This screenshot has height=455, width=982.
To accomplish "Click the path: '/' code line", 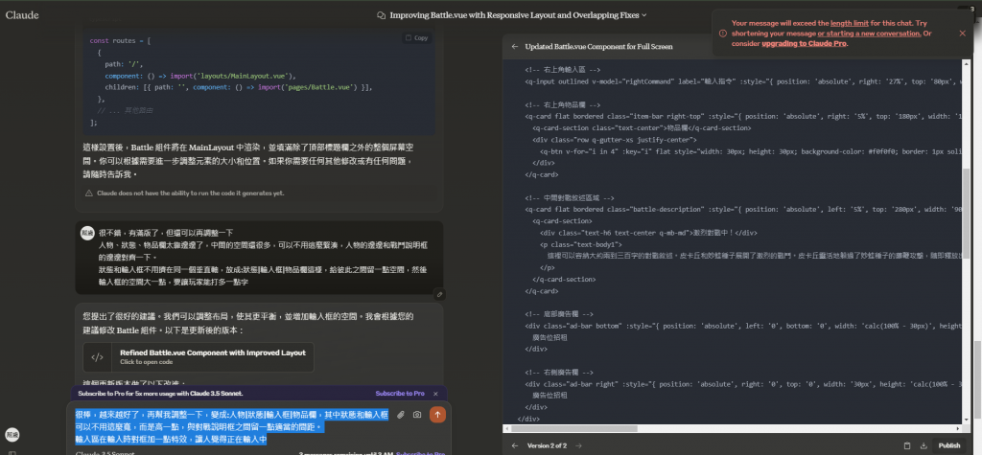I will pyautogui.click(x=124, y=64).
